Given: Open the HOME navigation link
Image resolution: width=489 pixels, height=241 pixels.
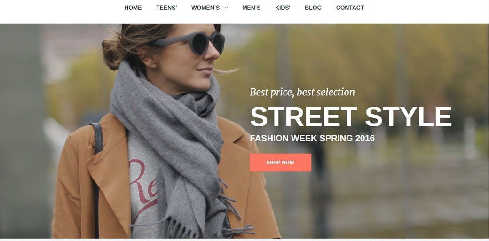Looking at the screenshot, I should 133,8.
